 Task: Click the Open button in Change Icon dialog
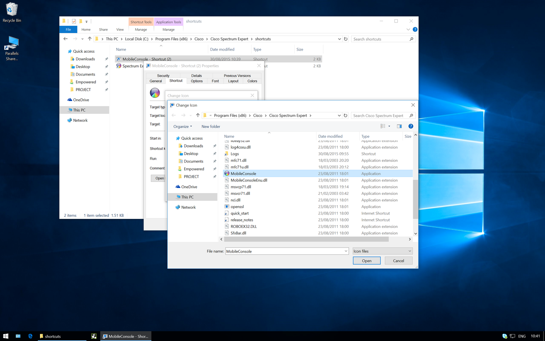click(367, 261)
